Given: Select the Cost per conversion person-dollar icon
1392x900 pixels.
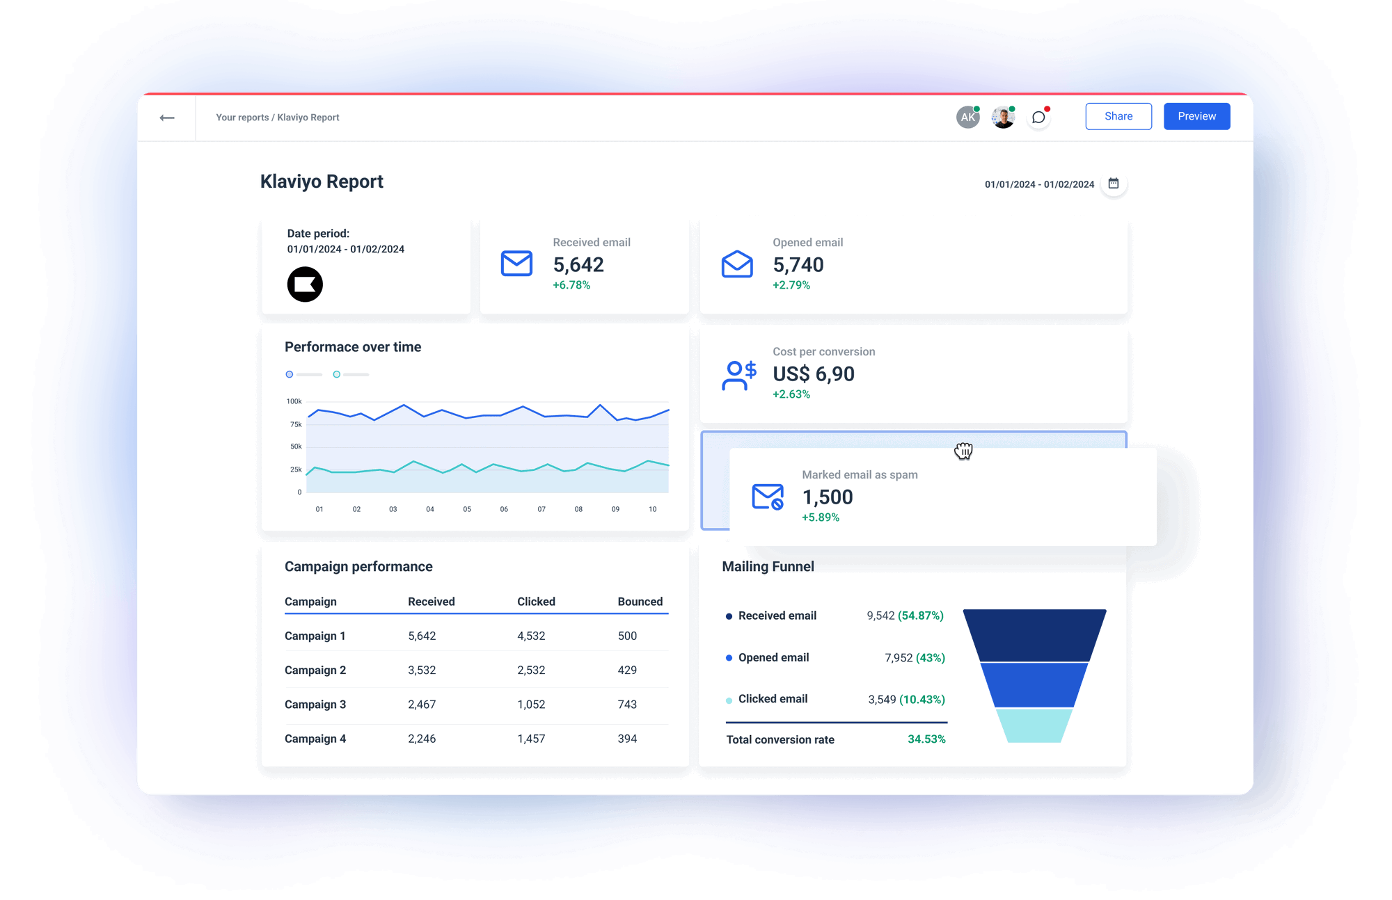Looking at the screenshot, I should pos(739,374).
